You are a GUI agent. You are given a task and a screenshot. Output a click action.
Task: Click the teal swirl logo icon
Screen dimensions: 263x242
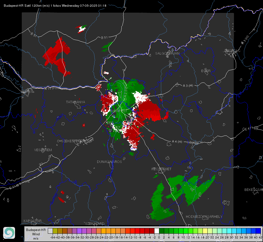click(9, 233)
